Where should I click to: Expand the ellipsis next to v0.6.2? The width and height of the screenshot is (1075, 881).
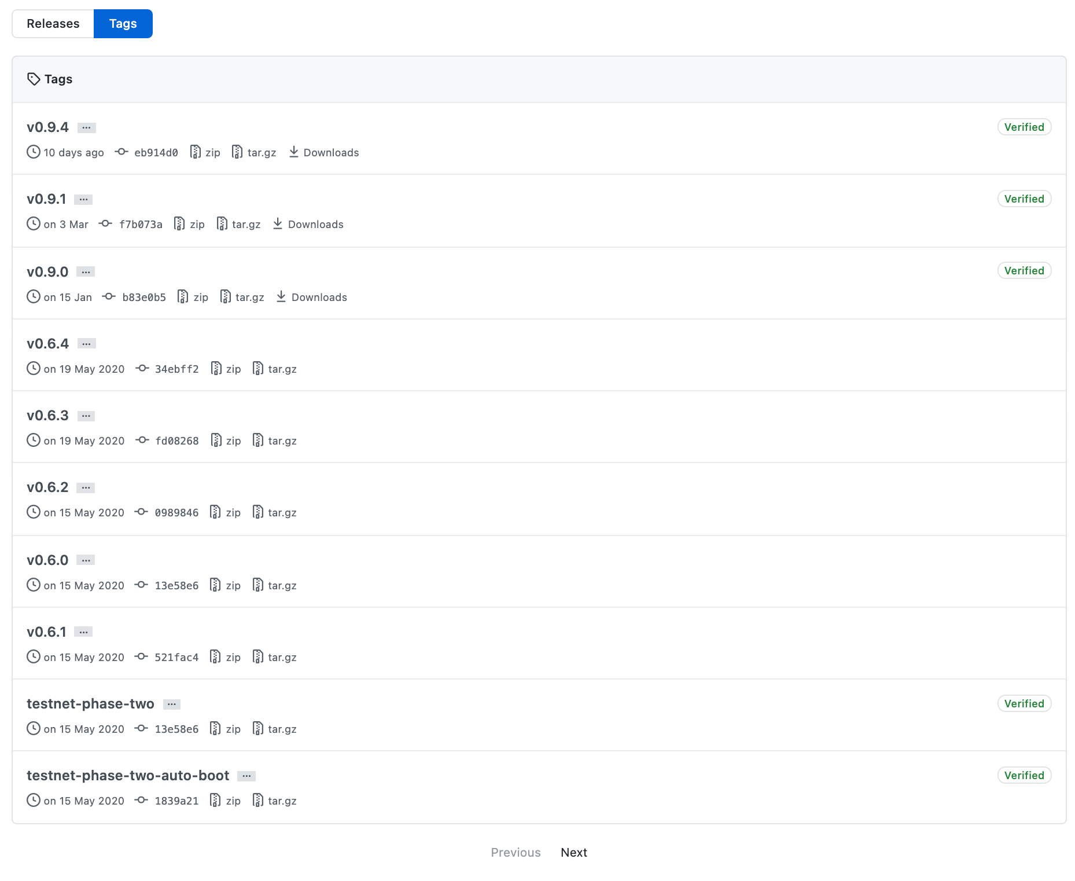click(86, 488)
